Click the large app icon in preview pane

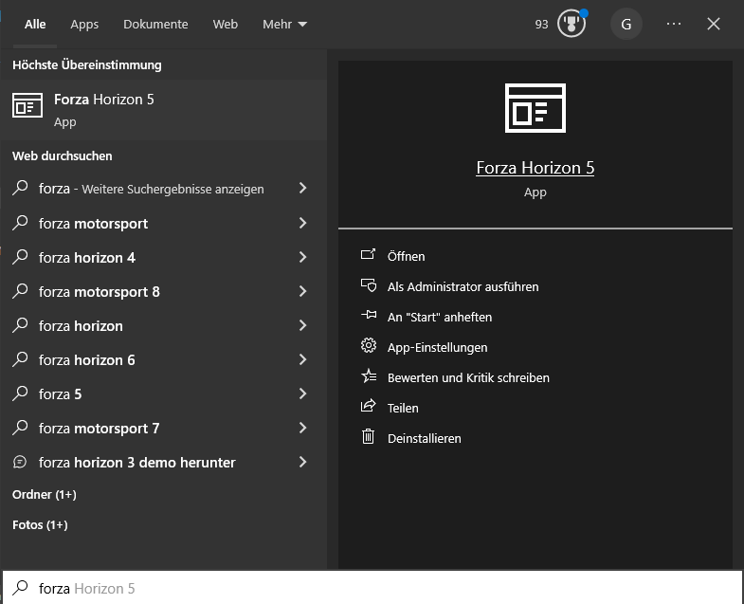click(x=535, y=108)
